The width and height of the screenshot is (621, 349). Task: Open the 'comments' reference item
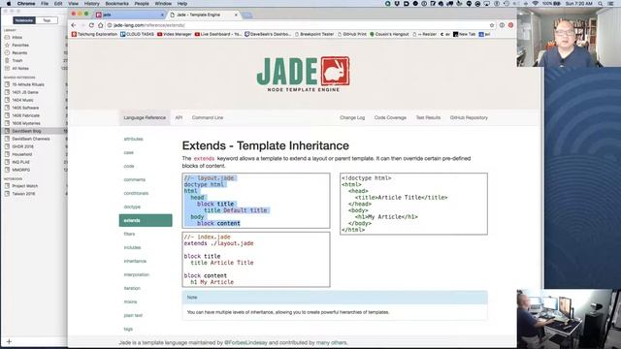coord(134,179)
